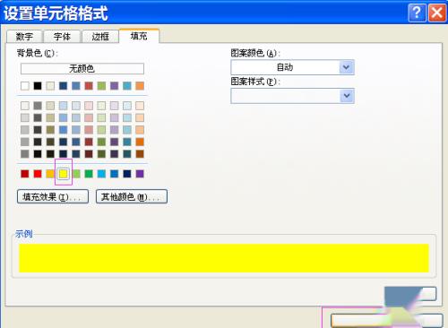The image size is (448, 328).
Task: Open the 边框 tab
Action: [x=100, y=37]
